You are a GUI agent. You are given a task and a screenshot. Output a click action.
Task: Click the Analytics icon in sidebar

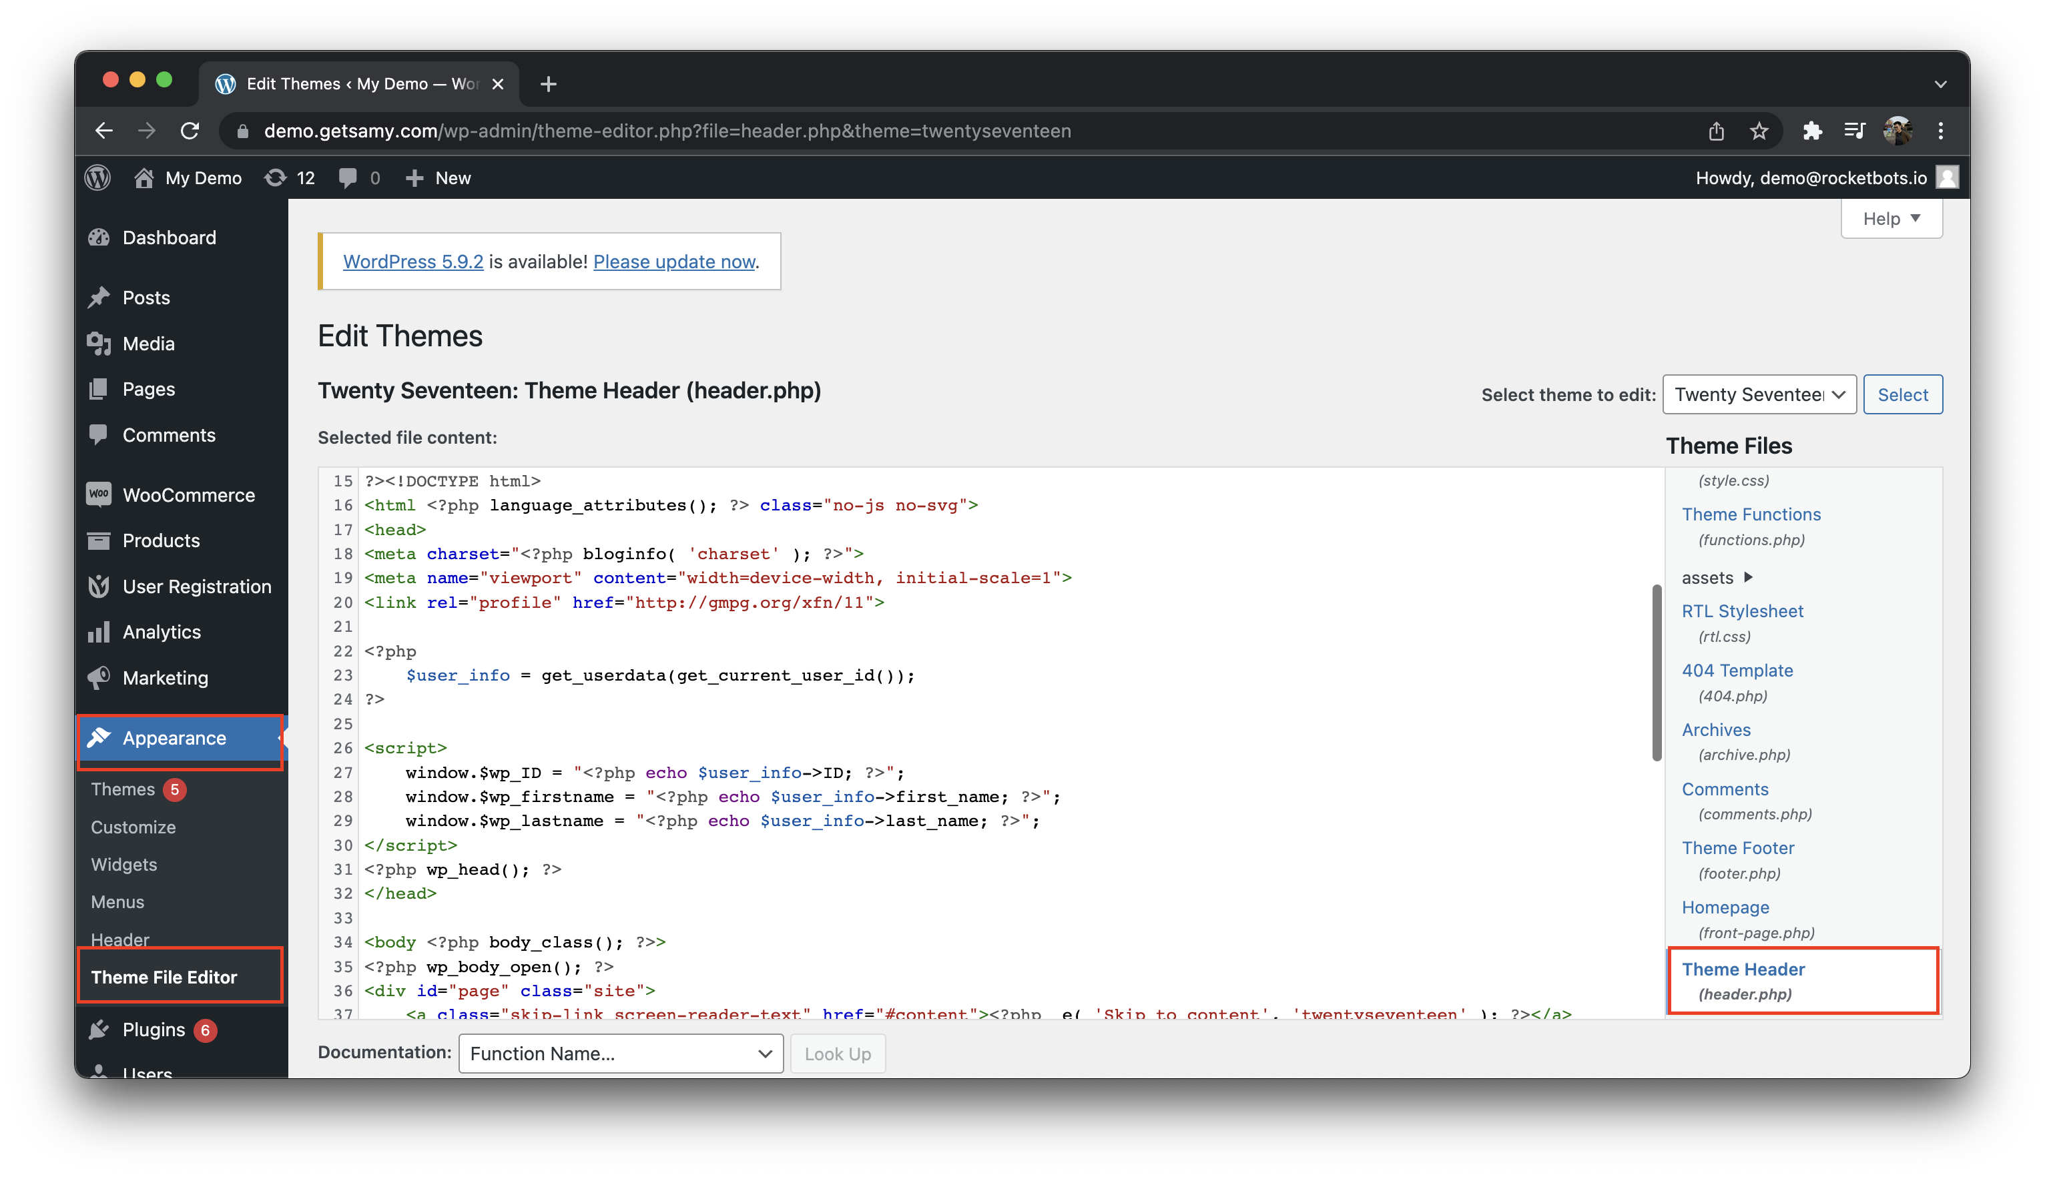(x=99, y=632)
